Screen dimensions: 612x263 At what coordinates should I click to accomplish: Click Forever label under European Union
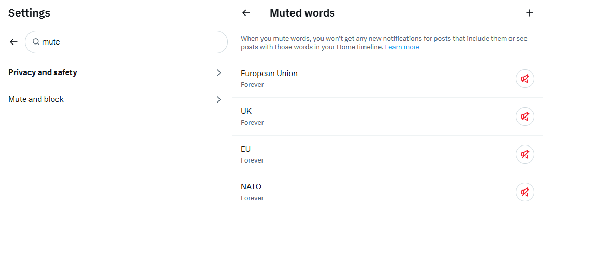252,85
